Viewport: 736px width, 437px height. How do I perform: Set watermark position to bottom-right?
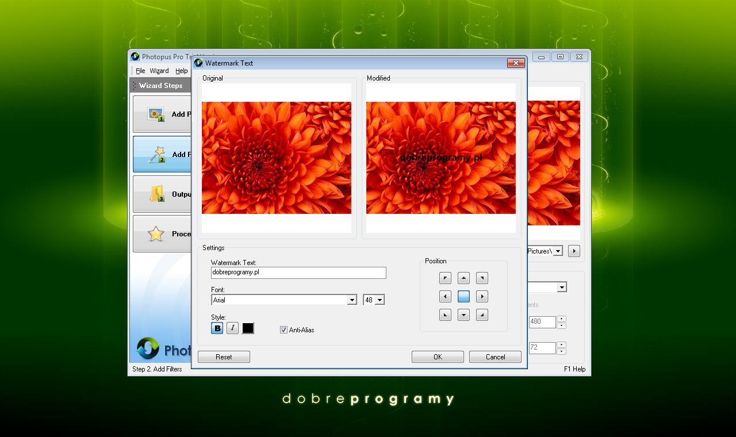[482, 315]
